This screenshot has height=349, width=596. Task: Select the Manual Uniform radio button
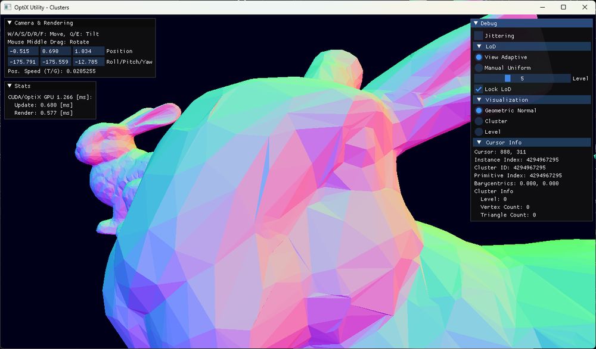479,68
